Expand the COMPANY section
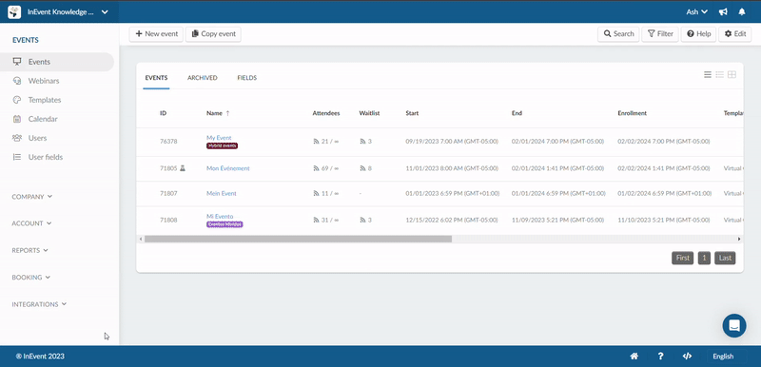Image resolution: width=761 pixels, height=367 pixels. [x=32, y=197]
